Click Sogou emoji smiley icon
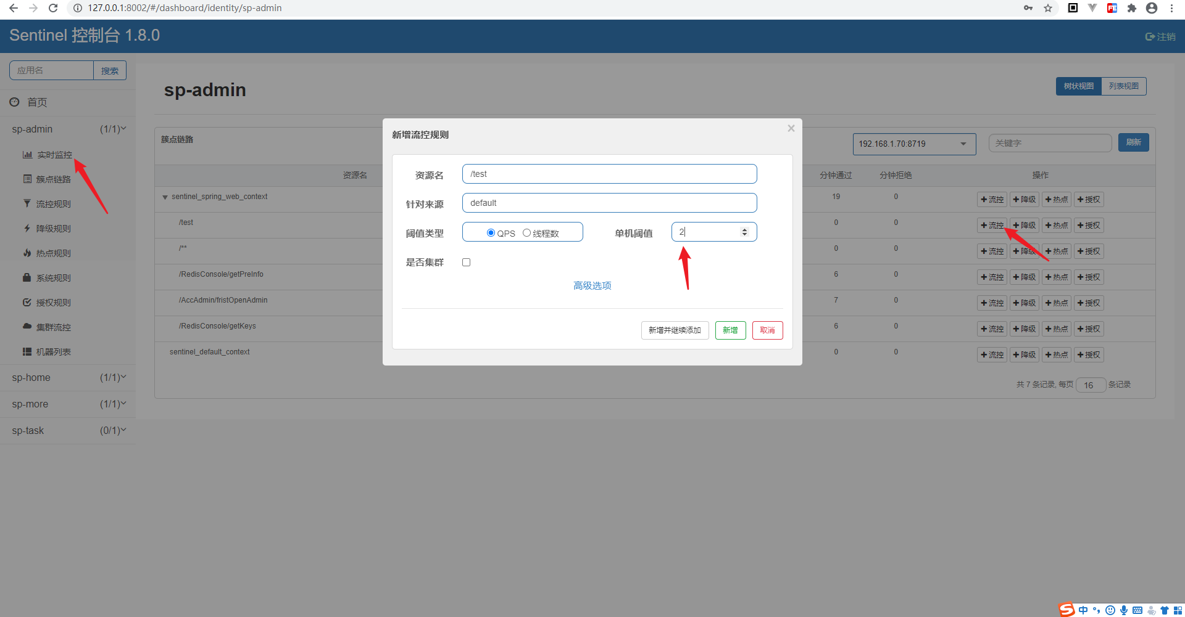Viewport: 1185px width, 617px height. click(1110, 610)
